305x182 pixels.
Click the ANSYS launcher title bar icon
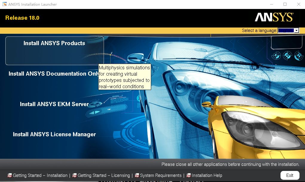pos(4,4)
